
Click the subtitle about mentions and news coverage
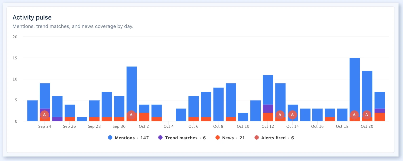point(73,26)
